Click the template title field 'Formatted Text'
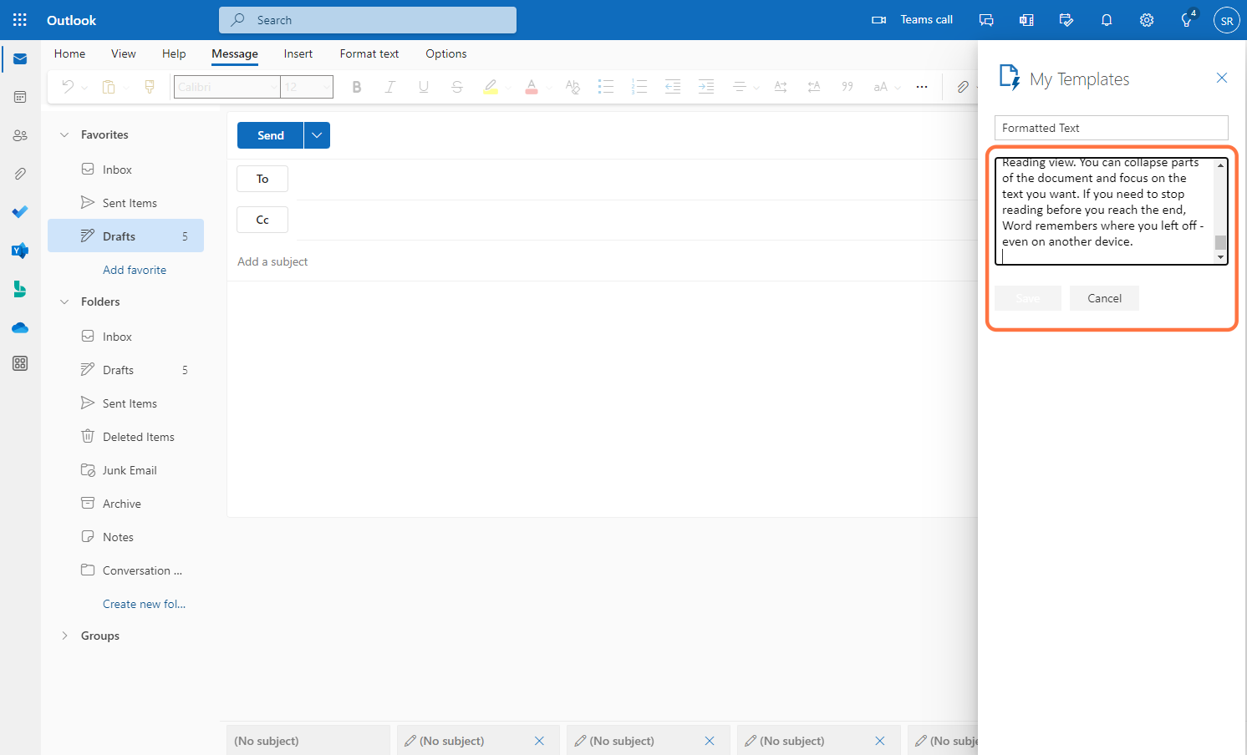Image resolution: width=1247 pixels, height=755 pixels. (1112, 128)
